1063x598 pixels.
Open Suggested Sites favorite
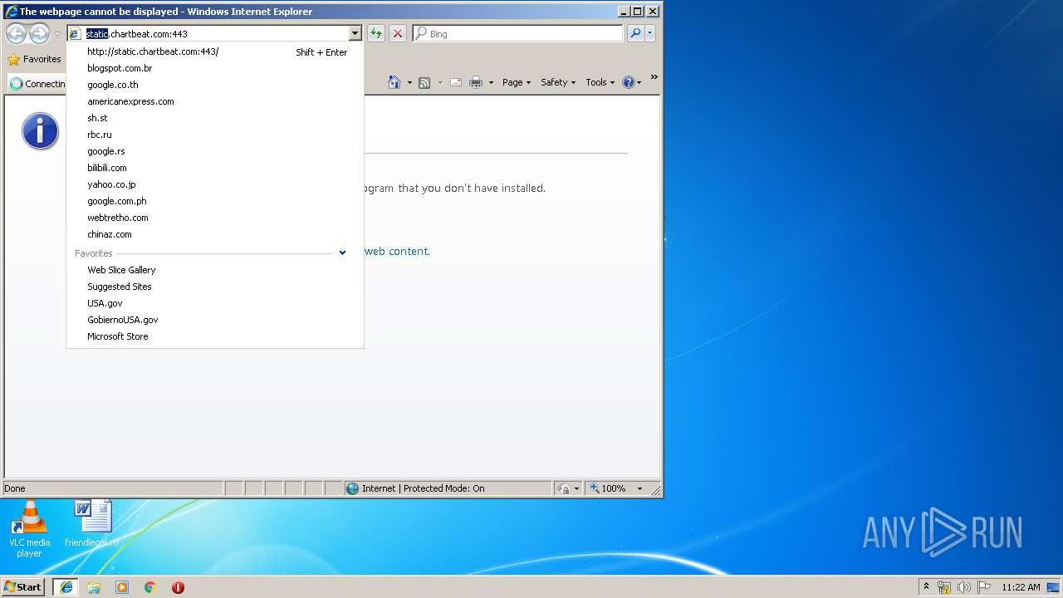(215, 287)
